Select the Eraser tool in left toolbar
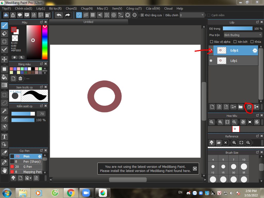The image size is (264, 198). (4, 34)
